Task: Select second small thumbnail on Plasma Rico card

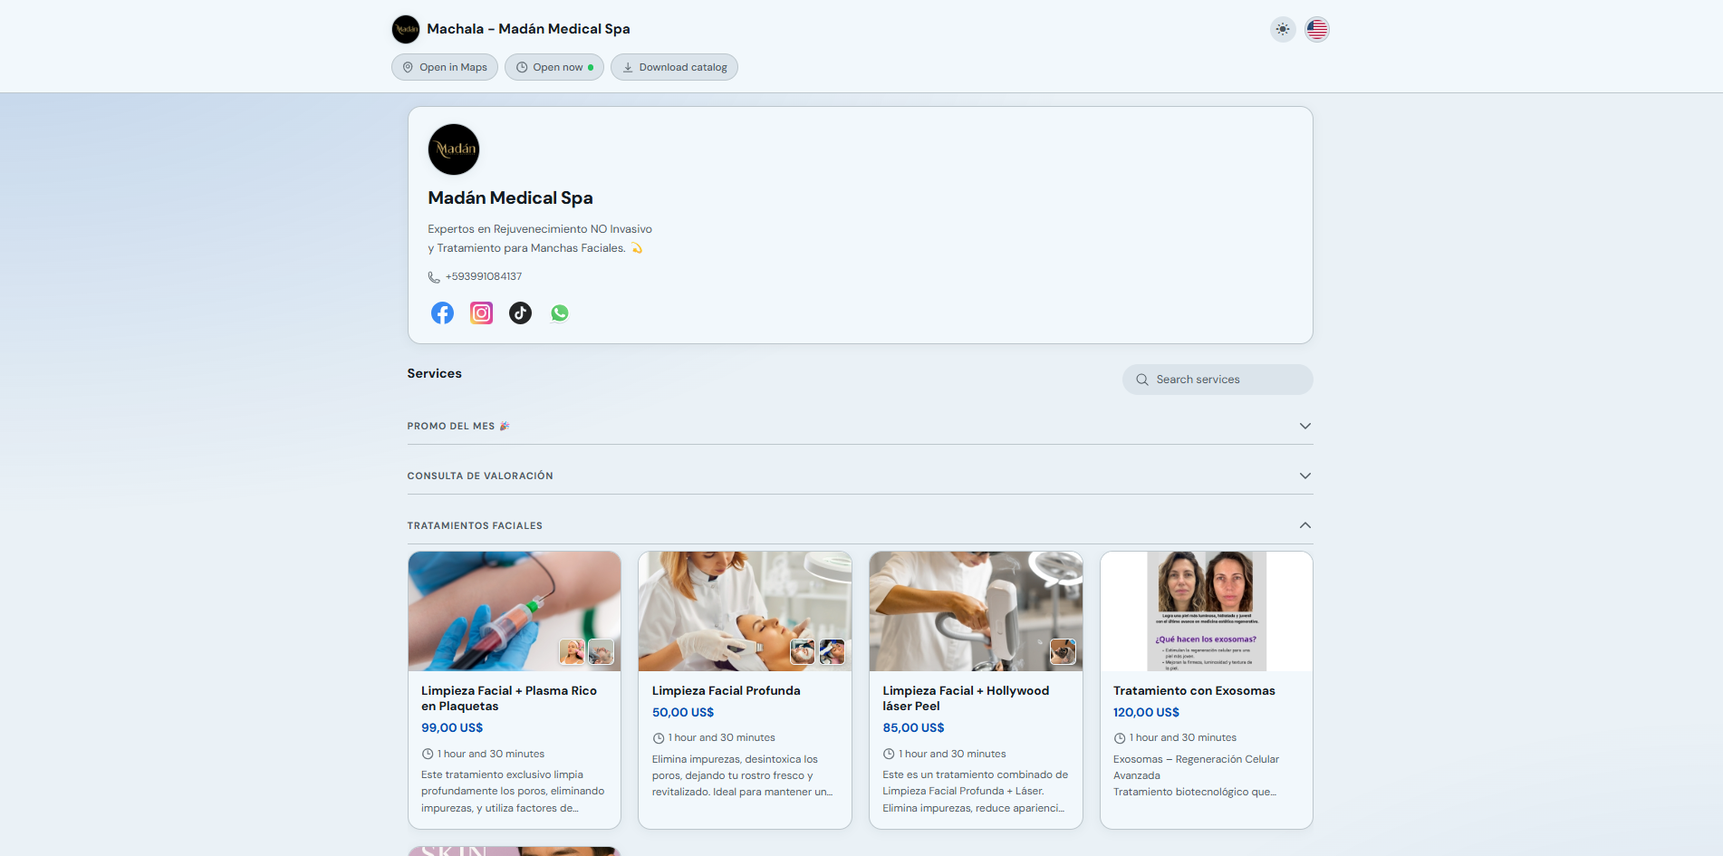Action: click(601, 651)
